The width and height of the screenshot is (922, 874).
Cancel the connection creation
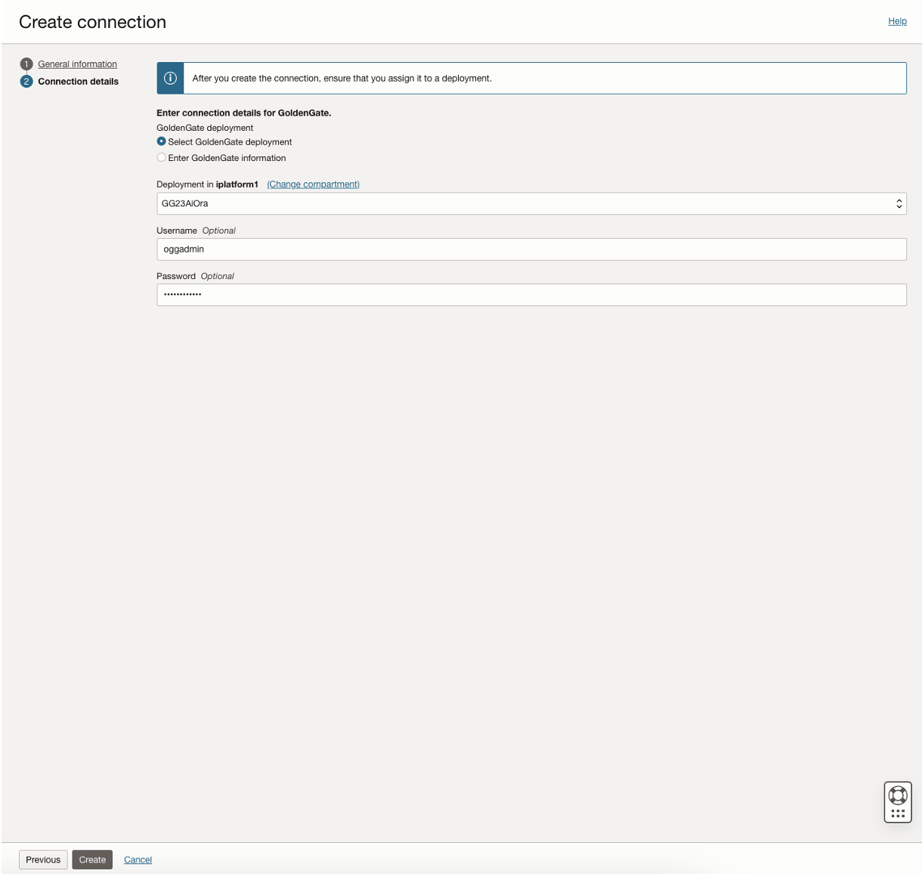[138, 860]
